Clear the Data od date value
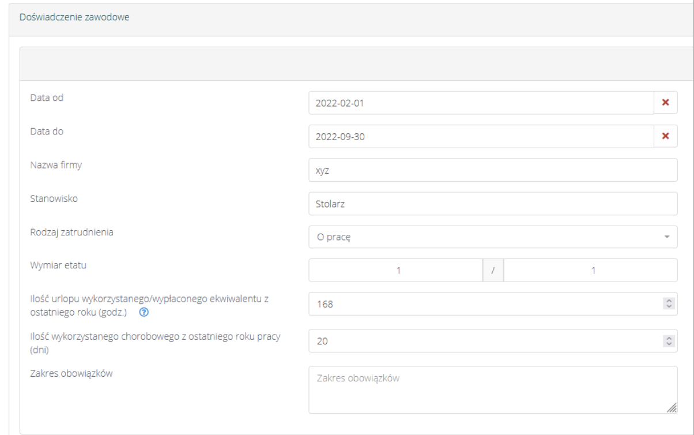 tap(665, 103)
